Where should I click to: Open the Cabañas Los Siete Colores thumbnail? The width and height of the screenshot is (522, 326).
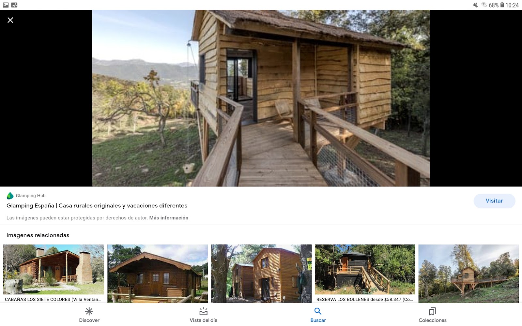point(54,274)
